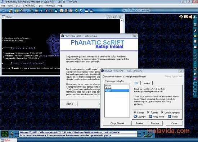Switch to the Info tab in Themes

pyautogui.click(x=136, y=83)
